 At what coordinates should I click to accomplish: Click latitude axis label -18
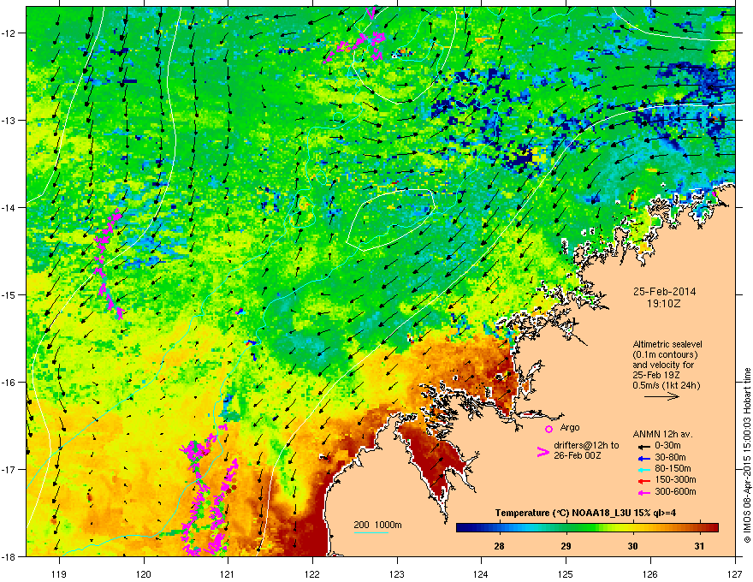coord(9,556)
